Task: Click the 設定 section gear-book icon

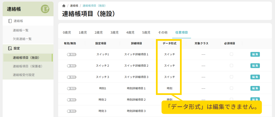Action: click(x=10, y=48)
